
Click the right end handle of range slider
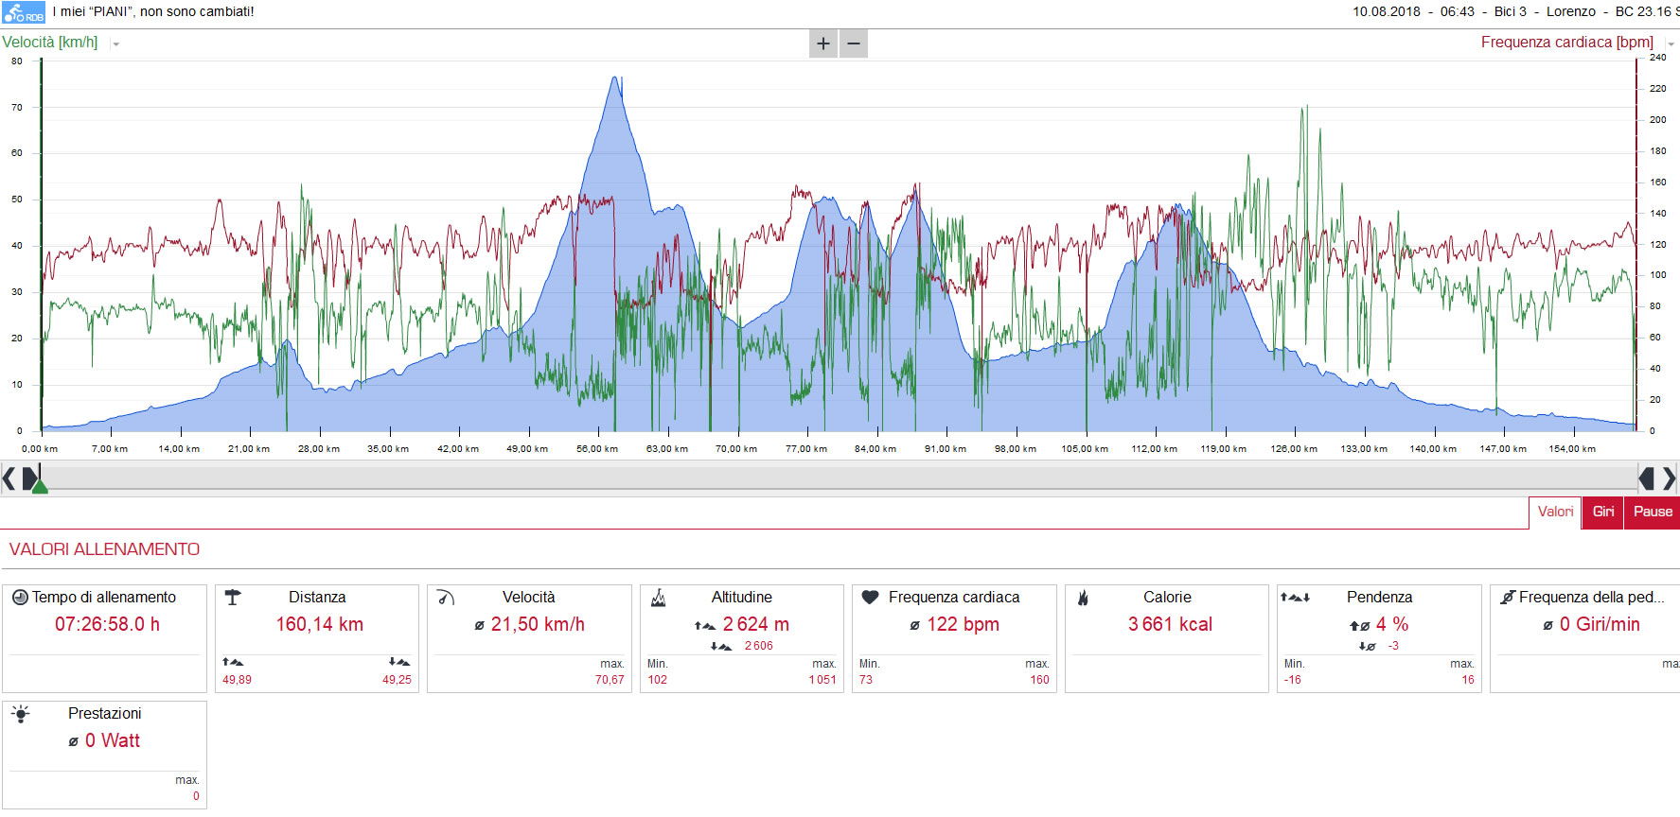point(1647,478)
